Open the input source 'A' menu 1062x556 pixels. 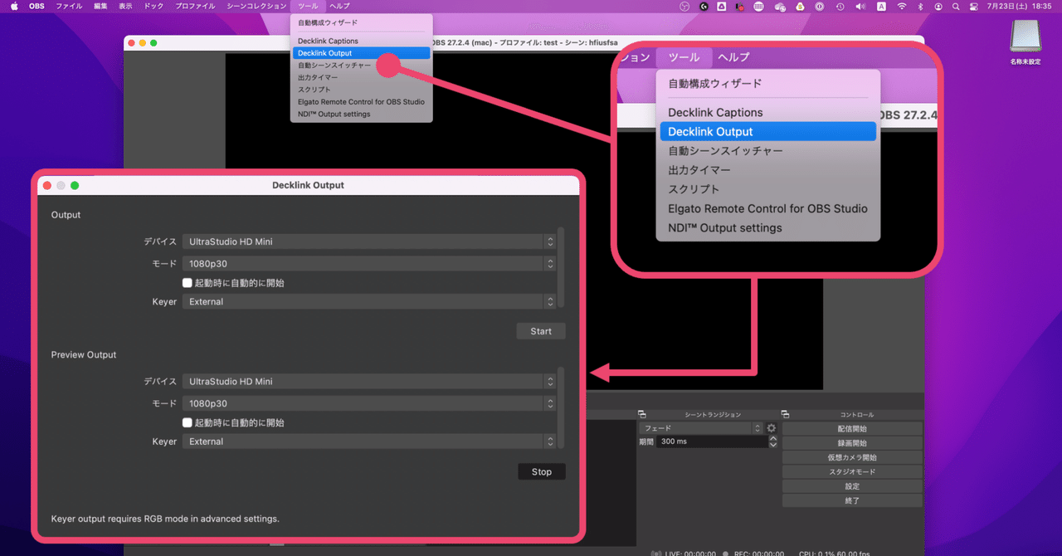tap(881, 6)
